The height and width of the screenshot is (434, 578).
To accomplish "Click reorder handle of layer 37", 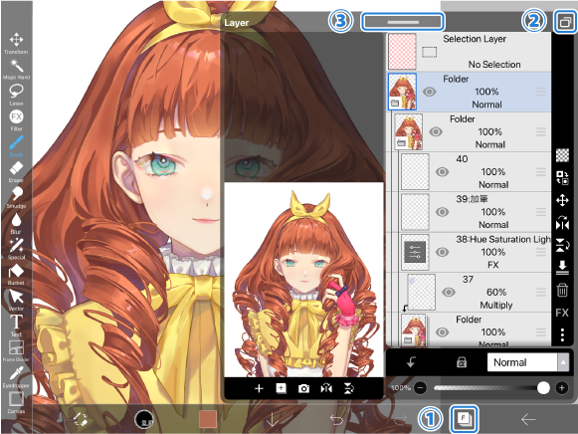I will click(541, 293).
